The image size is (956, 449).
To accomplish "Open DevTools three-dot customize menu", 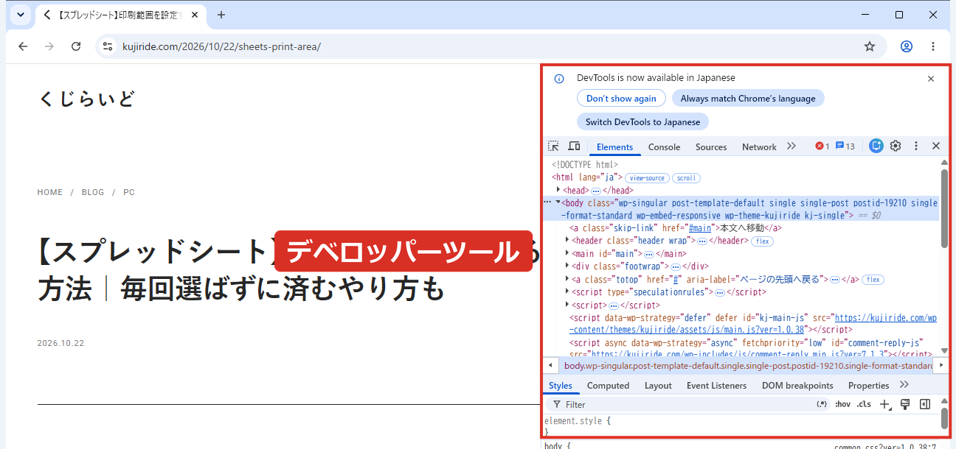I will coord(916,146).
